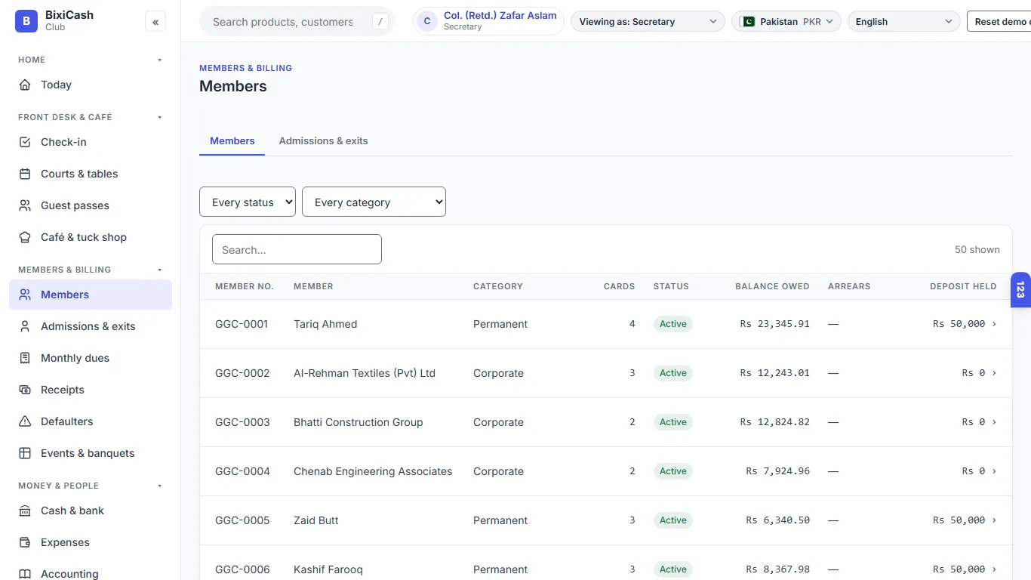Switch to the Admissions & exits tab
This screenshot has height=580, width=1031.
coord(323,140)
